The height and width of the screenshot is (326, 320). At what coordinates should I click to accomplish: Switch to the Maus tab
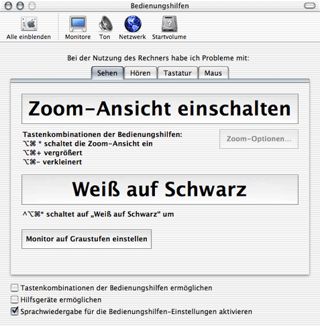pos(213,73)
